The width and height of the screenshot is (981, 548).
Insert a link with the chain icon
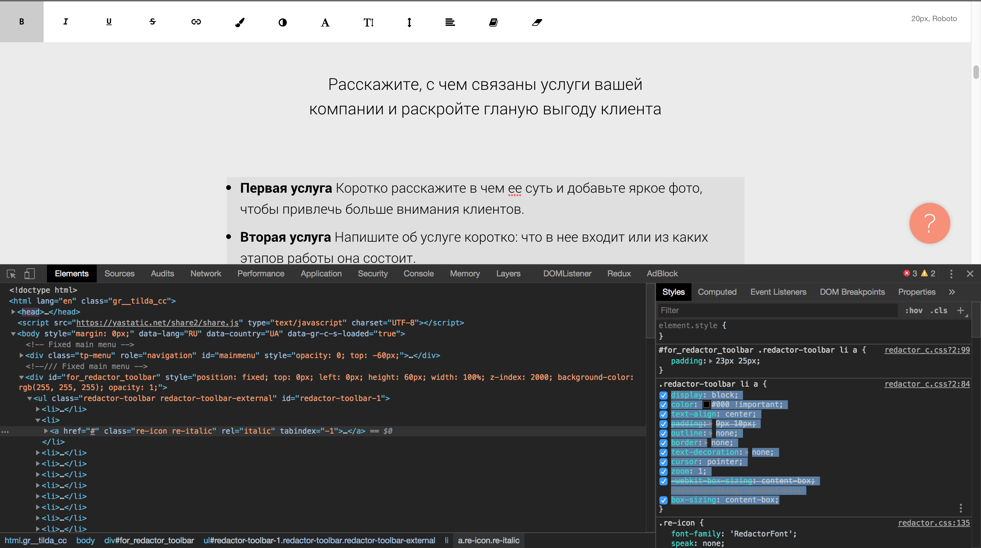(196, 22)
